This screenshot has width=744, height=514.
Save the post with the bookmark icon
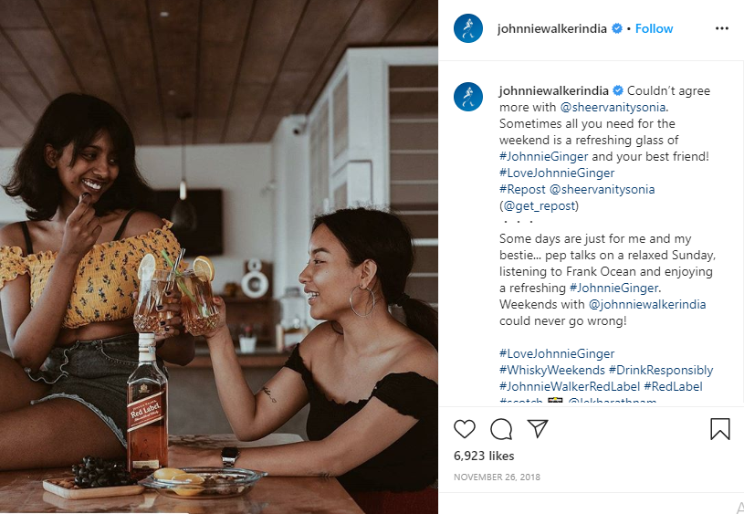pos(719,428)
